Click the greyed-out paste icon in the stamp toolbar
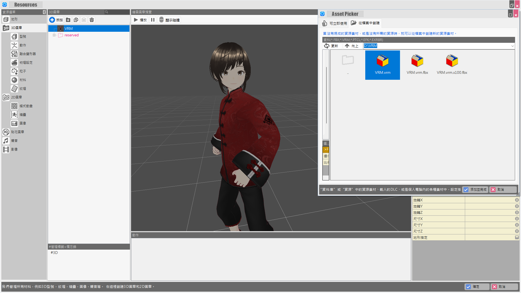Viewport: 521px width, 293px height. (84, 20)
